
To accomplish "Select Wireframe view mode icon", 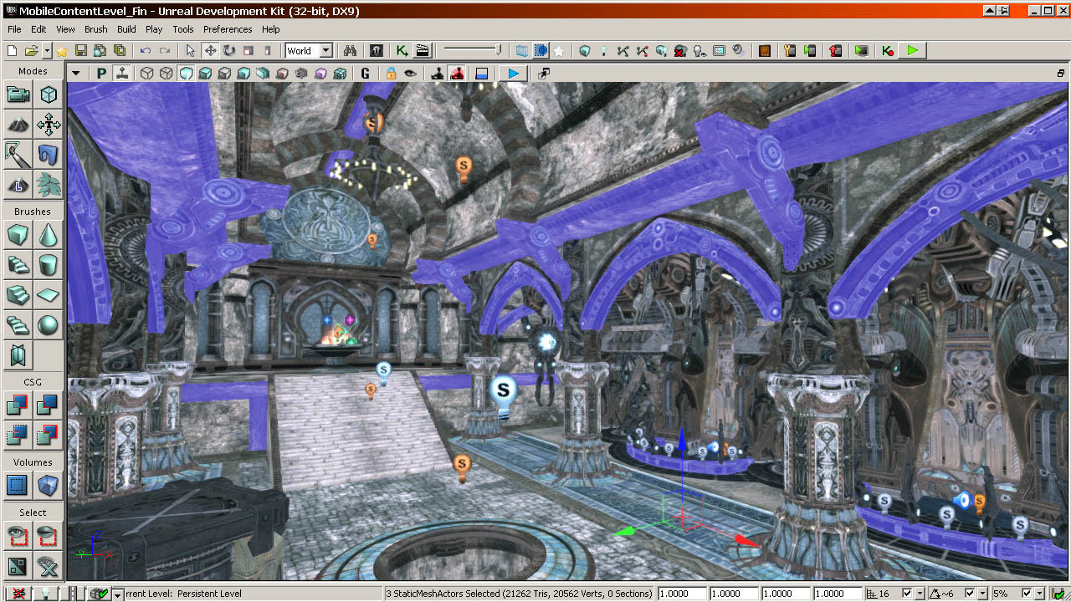I will [166, 74].
